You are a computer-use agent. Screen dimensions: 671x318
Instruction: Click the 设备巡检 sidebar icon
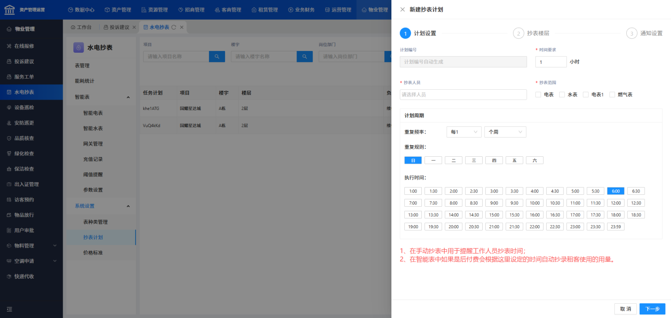[9, 108]
